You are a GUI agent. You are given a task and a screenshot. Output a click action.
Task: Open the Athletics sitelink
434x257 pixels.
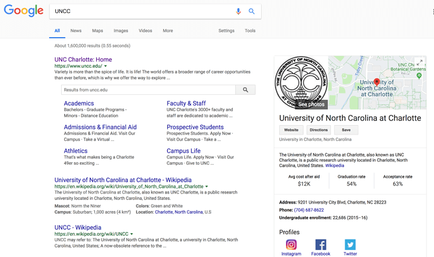click(75, 151)
